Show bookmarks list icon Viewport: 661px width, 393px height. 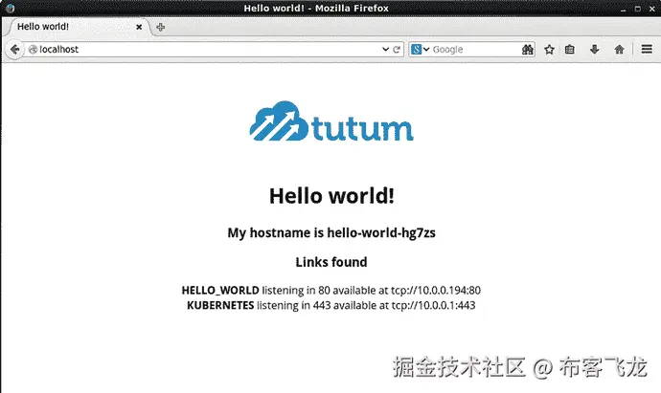570,49
